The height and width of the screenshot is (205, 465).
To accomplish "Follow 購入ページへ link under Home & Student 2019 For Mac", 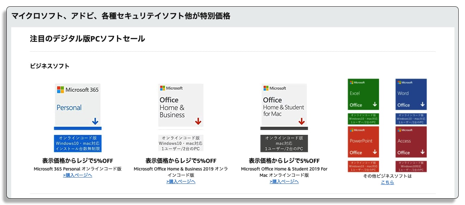I will pyautogui.click(x=284, y=181).
